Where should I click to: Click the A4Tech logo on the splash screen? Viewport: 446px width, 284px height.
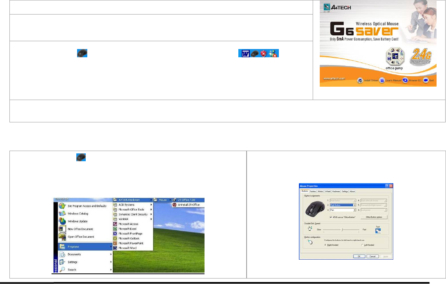[x=337, y=8]
